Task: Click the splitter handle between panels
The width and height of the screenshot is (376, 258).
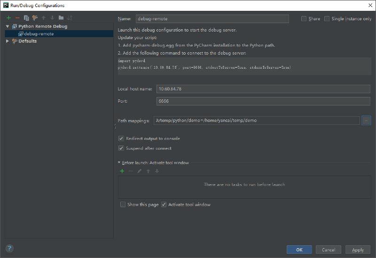Action: (115, 126)
